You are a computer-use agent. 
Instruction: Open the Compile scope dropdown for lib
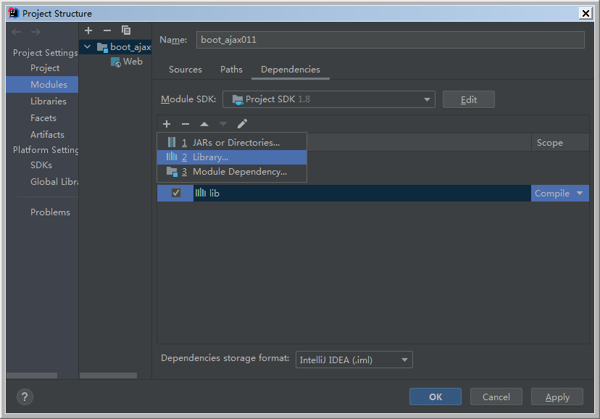[x=559, y=194]
